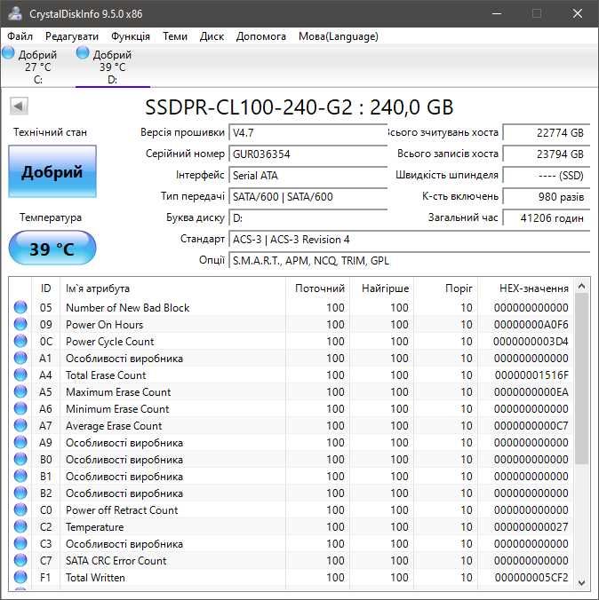Click the transfer mode field SATA/600
The width and height of the screenshot is (599, 600).
[308, 197]
